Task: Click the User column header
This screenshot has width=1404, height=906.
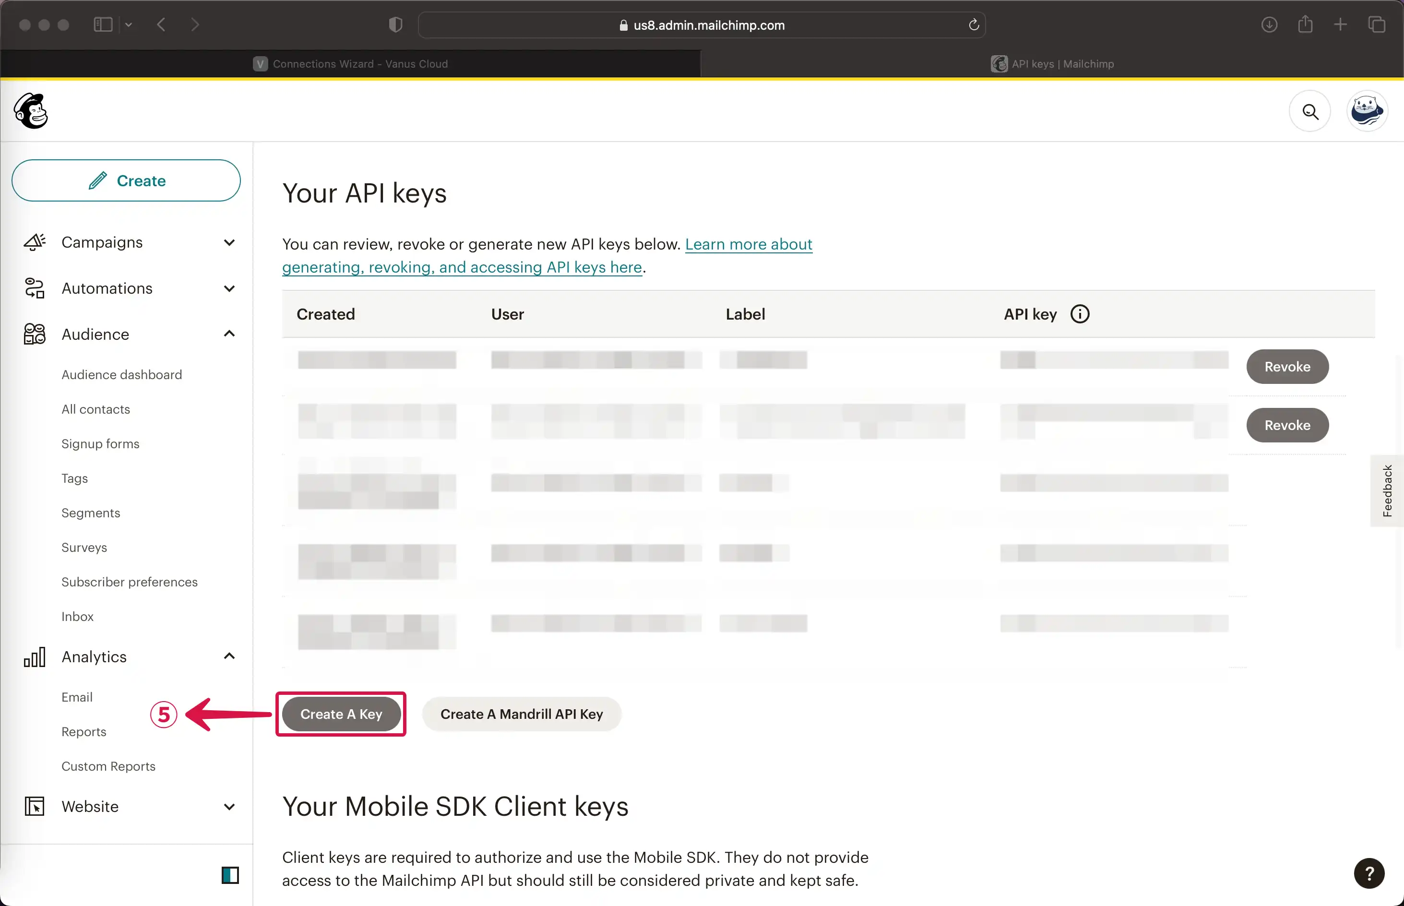Action: pos(508,314)
